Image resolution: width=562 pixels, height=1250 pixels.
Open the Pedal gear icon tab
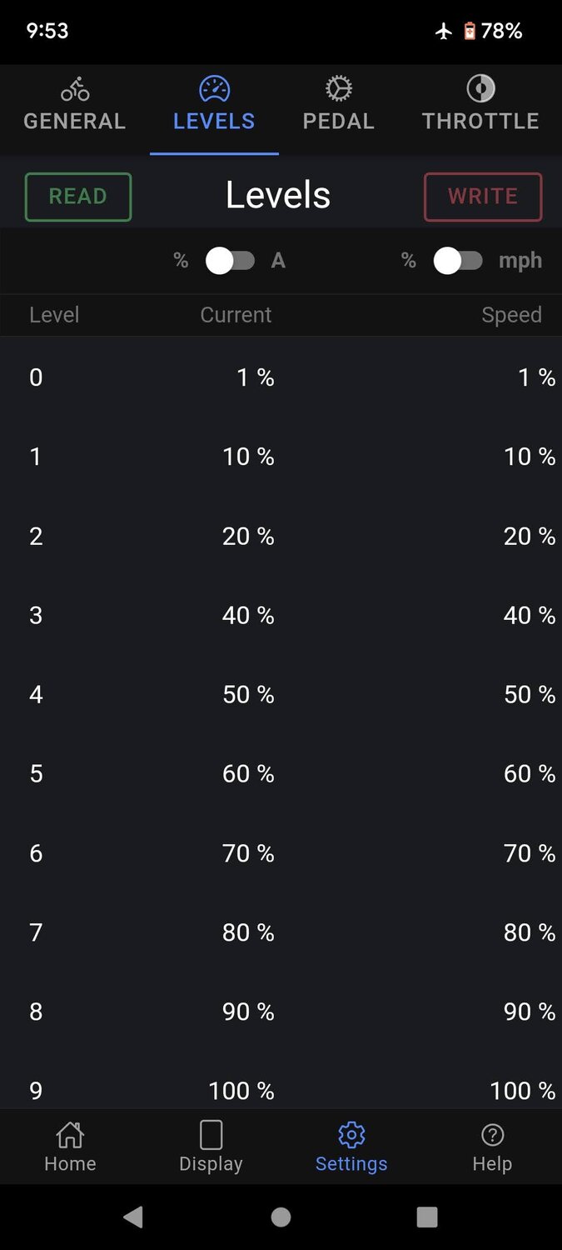[x=338, y=88]
